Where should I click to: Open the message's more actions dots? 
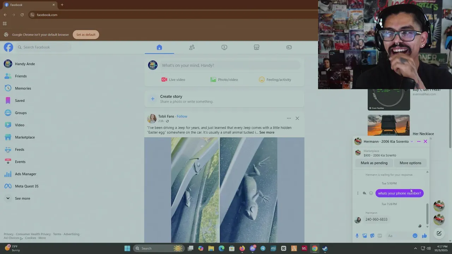[x=358, y=193]
